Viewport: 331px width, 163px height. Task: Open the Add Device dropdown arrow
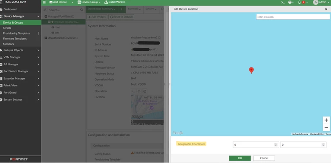click(72, 2)
